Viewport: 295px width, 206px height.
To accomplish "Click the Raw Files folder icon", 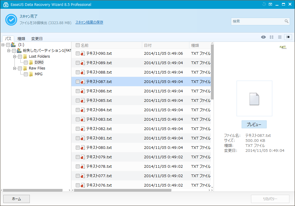I will point(25,68).
